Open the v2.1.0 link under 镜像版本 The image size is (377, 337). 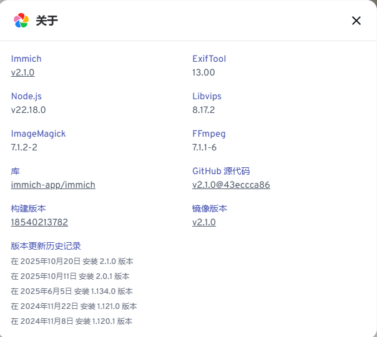(203, 222)
